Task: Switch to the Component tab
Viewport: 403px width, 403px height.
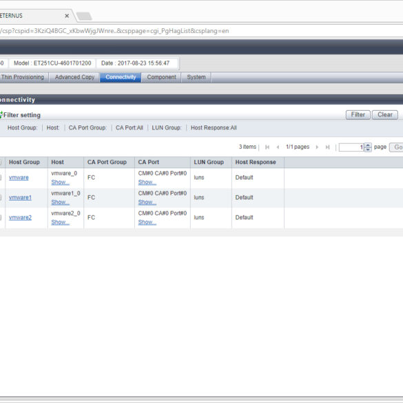Action: (x=161, y=77)
